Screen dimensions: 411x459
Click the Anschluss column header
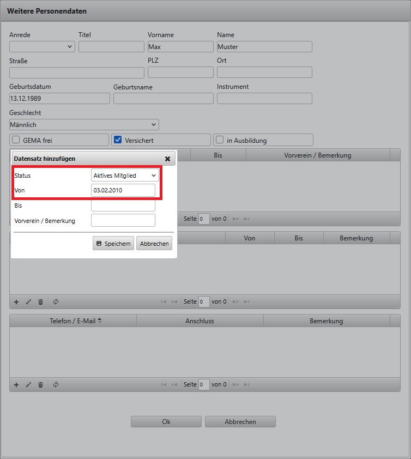click(x=200, y=321)
